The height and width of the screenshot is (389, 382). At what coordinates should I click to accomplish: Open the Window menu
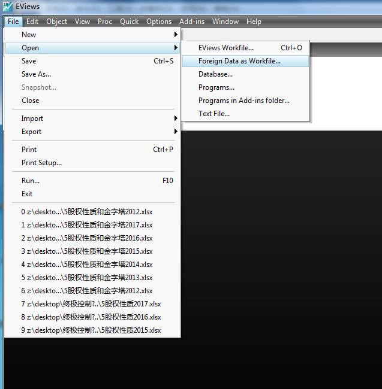[x=225, y=22]
